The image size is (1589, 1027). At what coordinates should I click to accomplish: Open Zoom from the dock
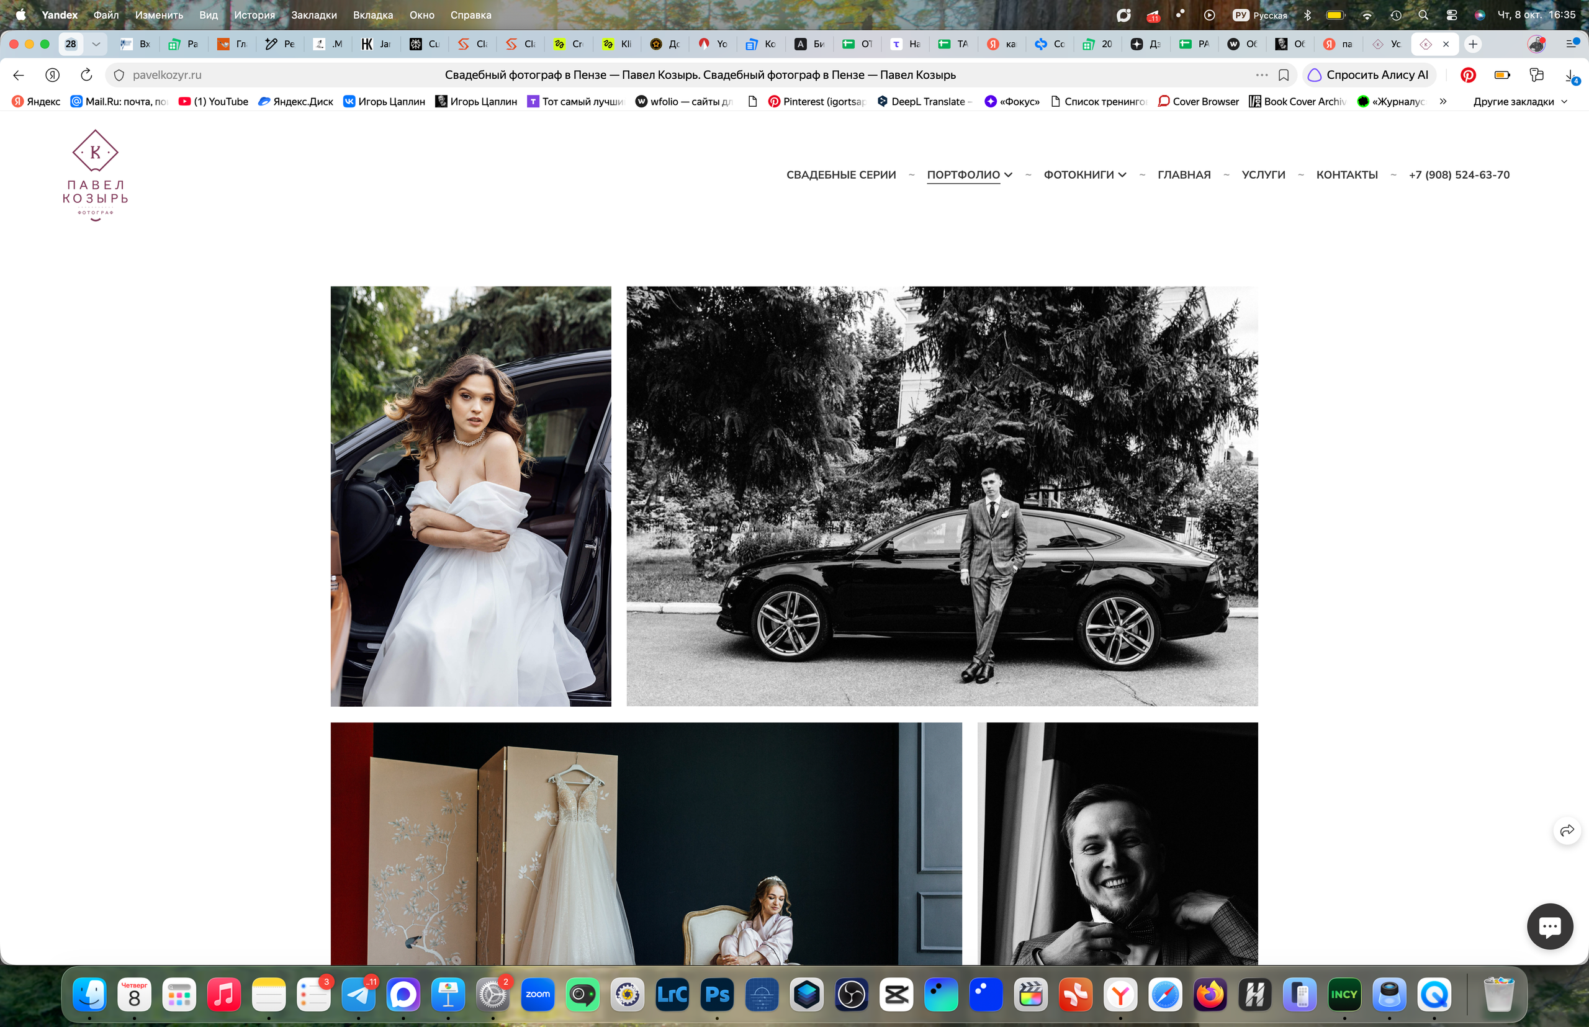[x=538, y=995]
